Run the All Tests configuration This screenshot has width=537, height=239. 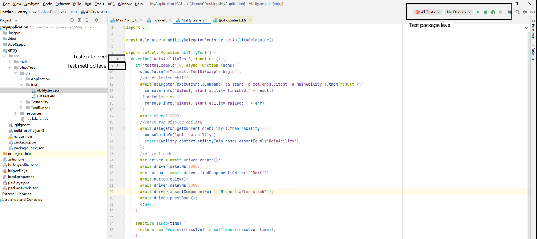478,12
